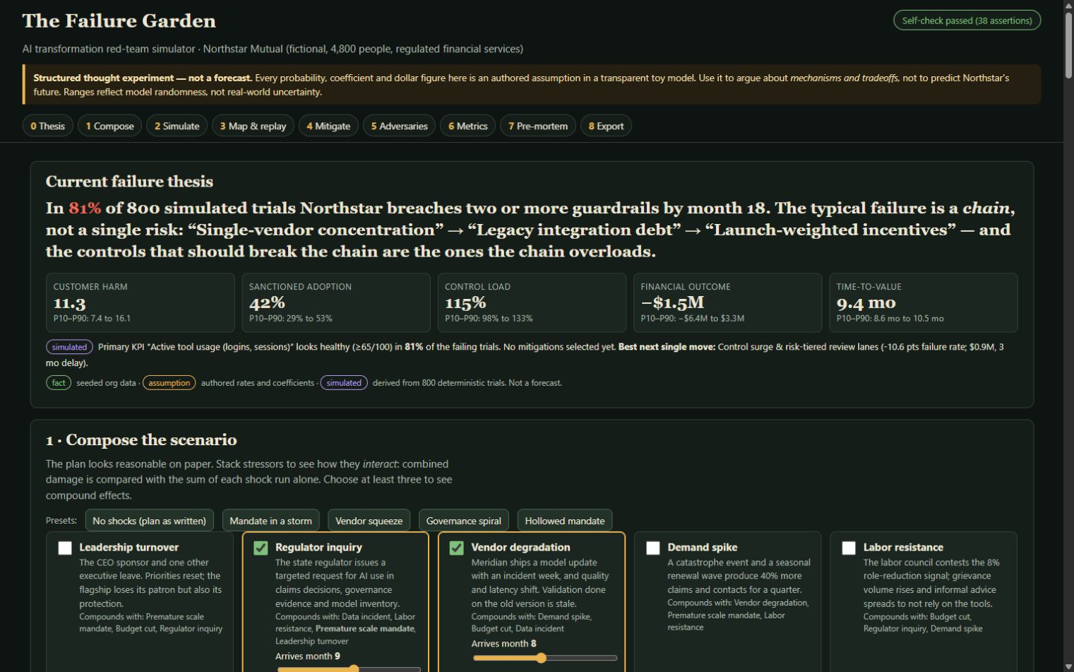Screen dimensions: 1074x672
Task: Enable the Leadership turnover checkbox
Action: pos(65,548)
